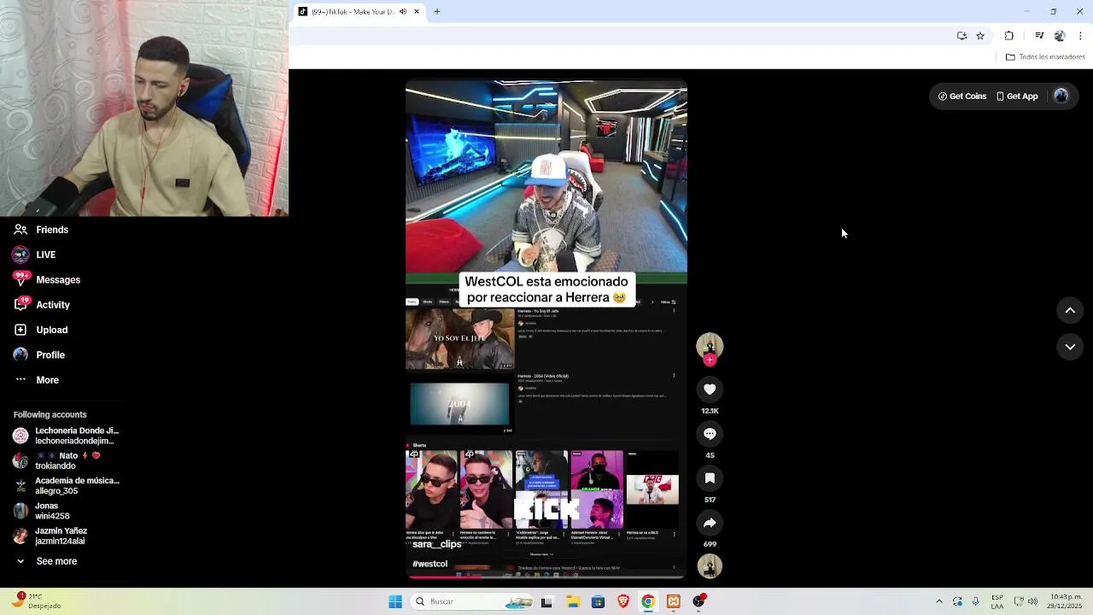Open Todos los marcadores folder

(1045, 57)
